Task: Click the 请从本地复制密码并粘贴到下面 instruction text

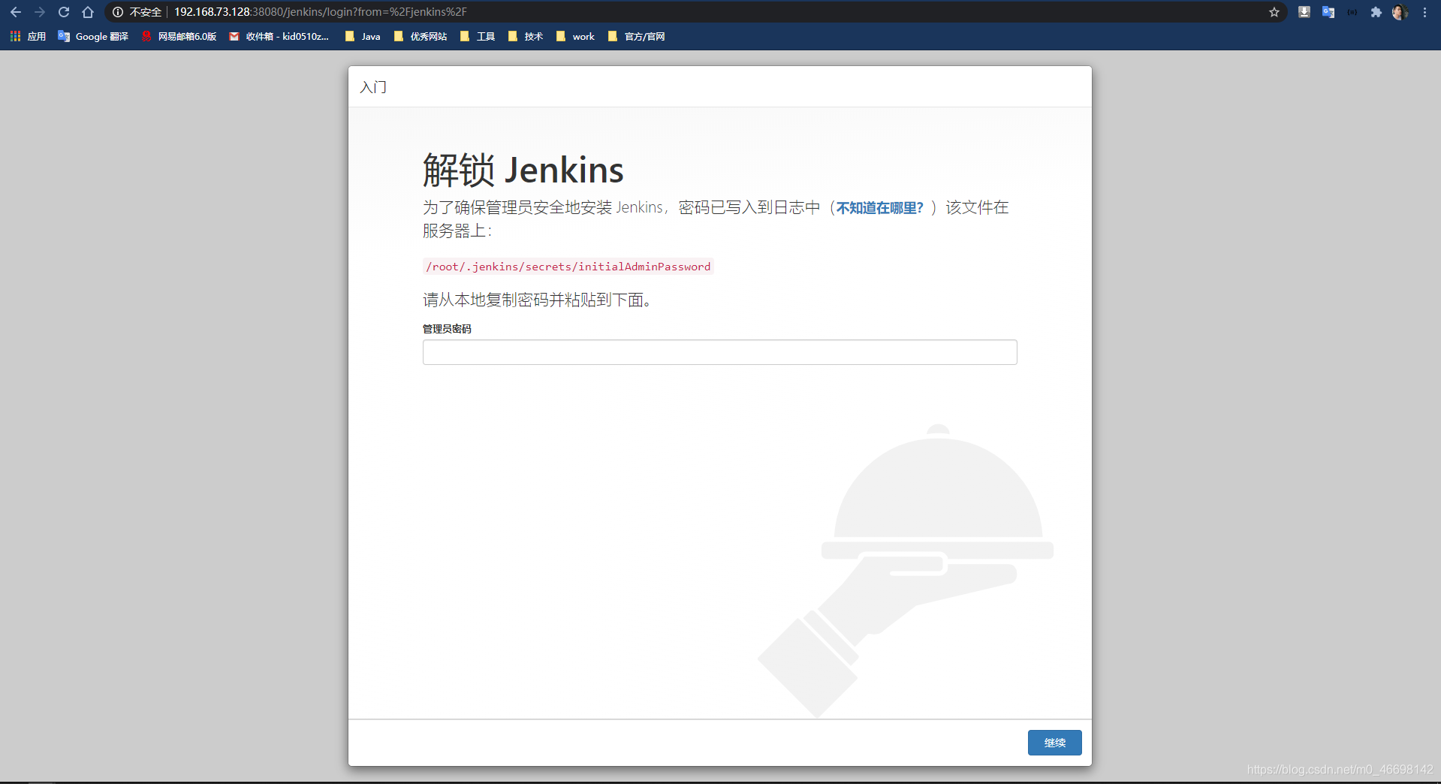Action: (x=536, y=300)
